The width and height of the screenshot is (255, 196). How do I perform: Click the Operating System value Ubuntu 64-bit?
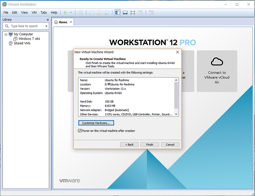pos(113,93)
